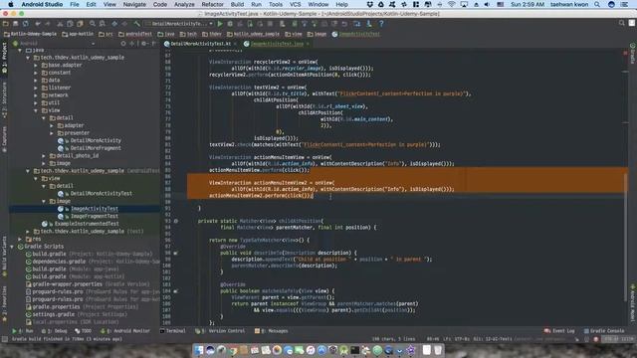Open the Messages tool window

(272, 331)
